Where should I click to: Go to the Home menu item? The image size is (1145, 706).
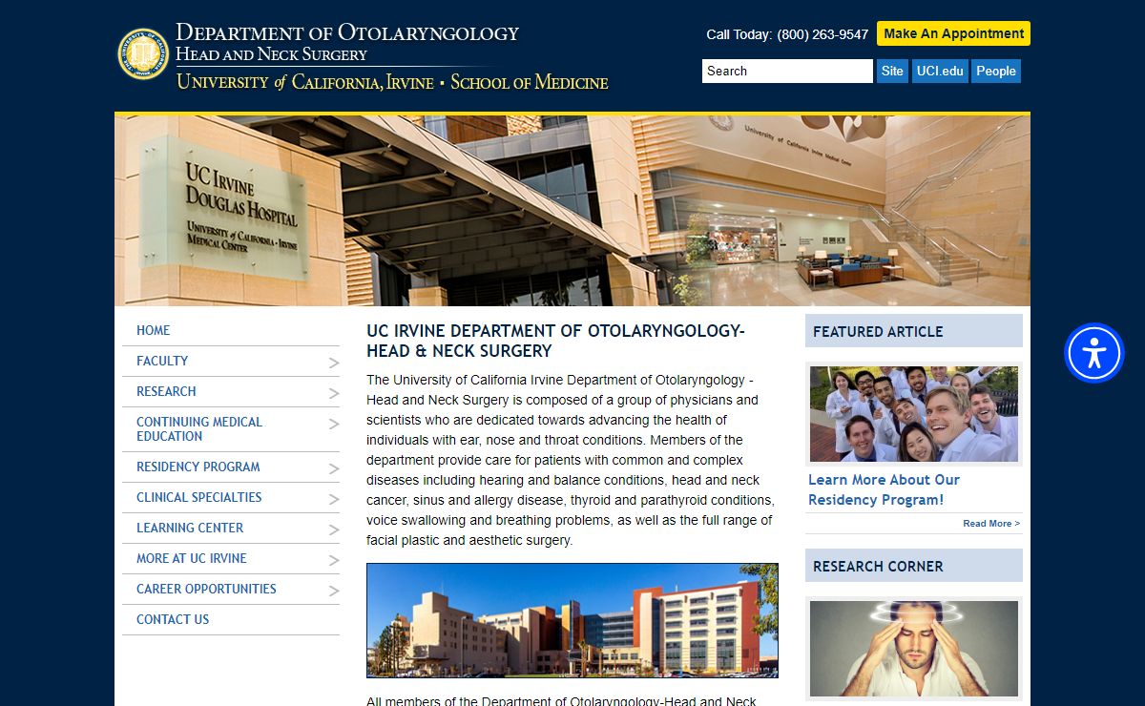[153, 330]
